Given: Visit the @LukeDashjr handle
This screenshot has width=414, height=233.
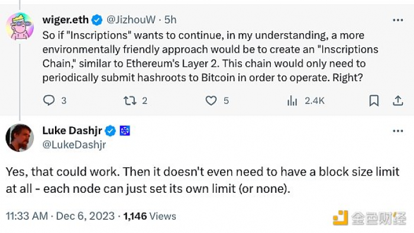Looking at the screenshot, I should (x=74, y=145).
